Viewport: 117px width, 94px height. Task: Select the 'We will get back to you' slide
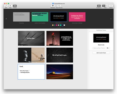point(60,55)
